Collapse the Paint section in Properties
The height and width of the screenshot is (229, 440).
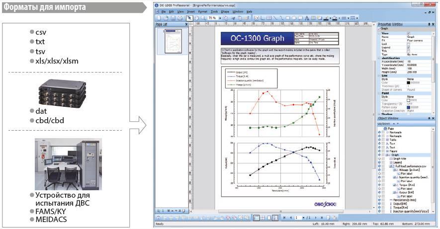tap(379, 93)
